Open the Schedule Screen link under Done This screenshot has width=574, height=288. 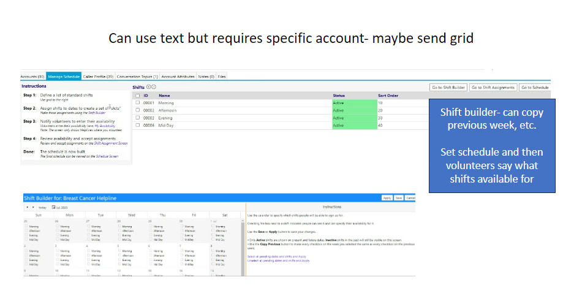[x=107, y=156]
